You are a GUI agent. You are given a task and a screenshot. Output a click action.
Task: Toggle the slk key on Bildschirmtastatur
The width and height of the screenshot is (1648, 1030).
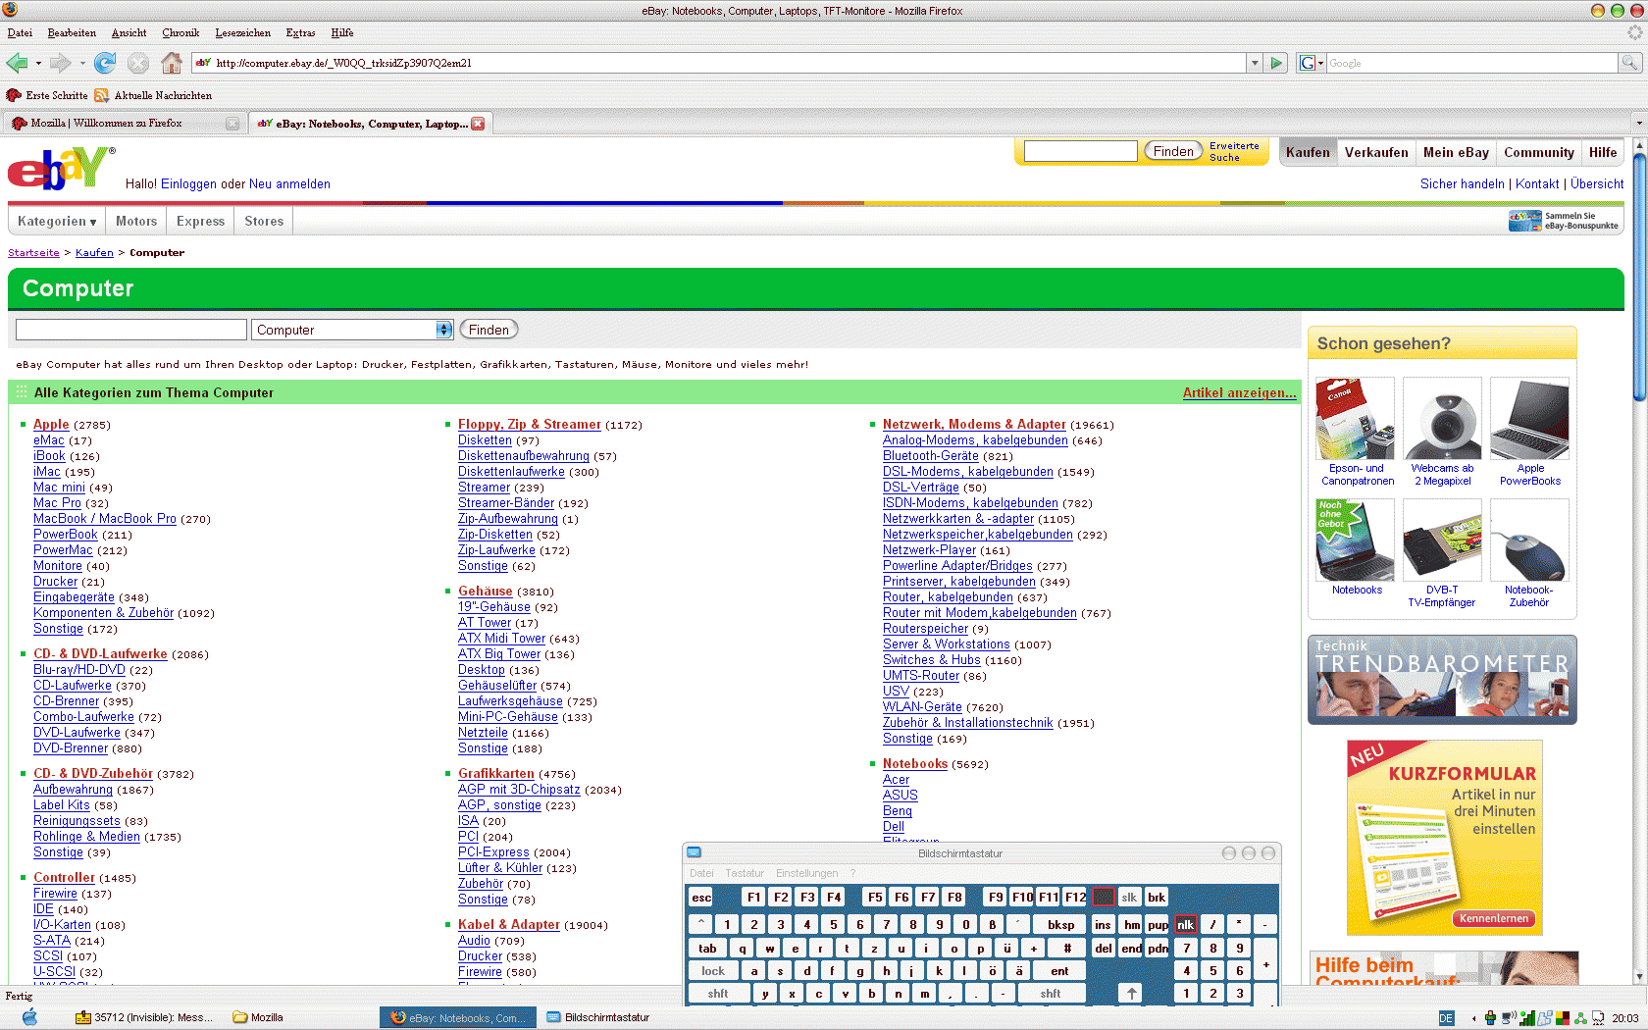click(x=1130, y=898)
